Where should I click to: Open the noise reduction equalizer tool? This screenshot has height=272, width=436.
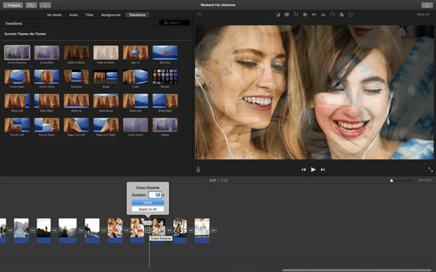tap(323, 15)
